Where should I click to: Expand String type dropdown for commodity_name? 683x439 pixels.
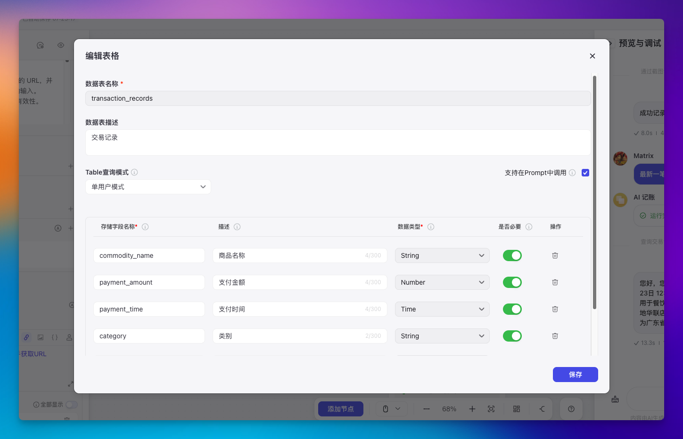442,255
